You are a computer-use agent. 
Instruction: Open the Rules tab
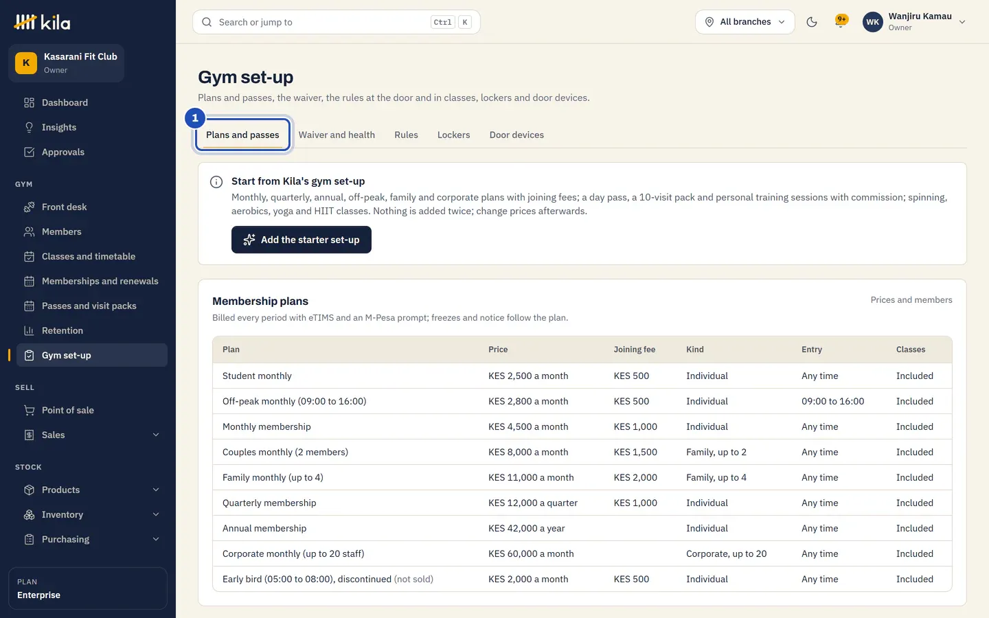[x=406, y=135]
